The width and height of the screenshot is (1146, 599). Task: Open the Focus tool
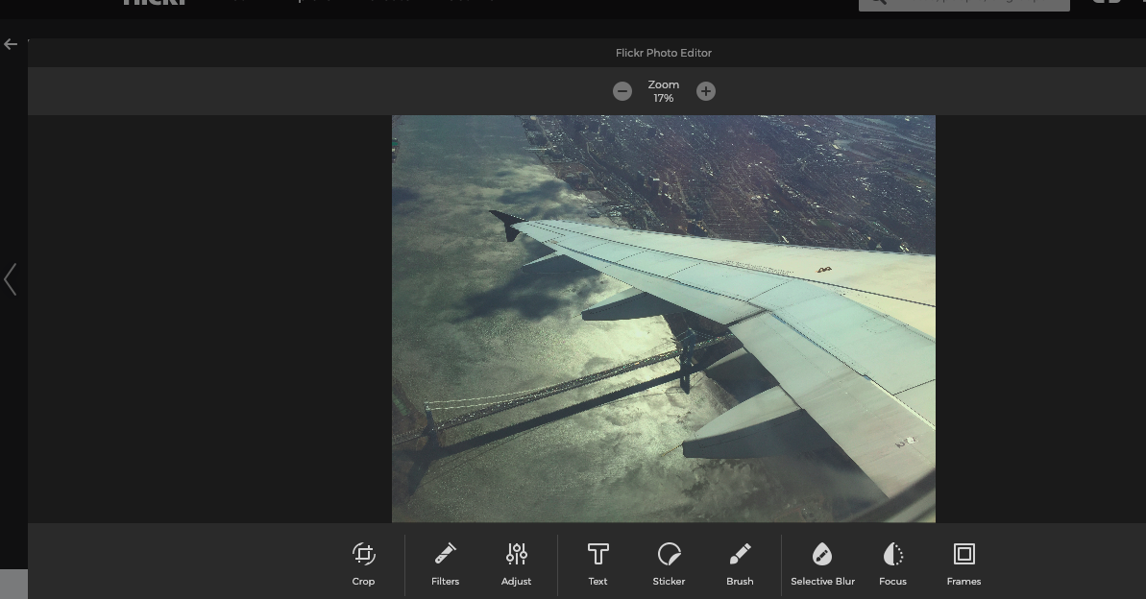point(892,563)
